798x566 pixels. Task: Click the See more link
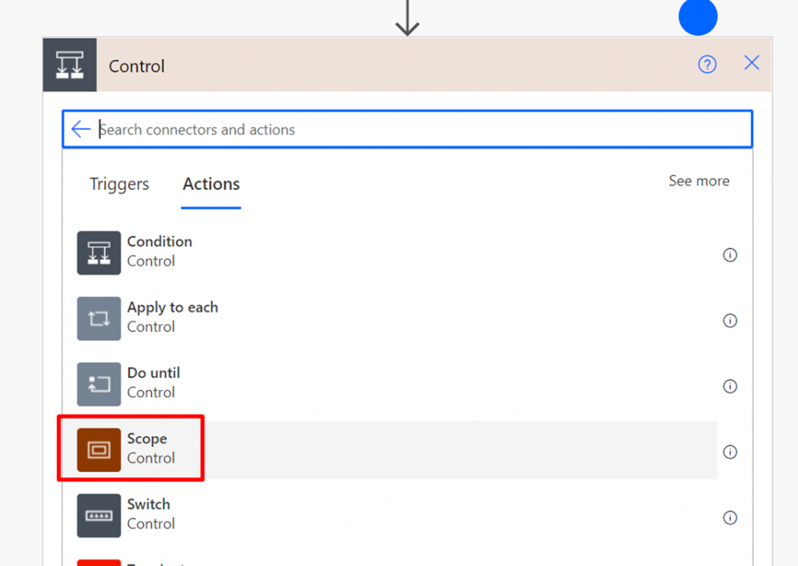(x=699, y=181)
